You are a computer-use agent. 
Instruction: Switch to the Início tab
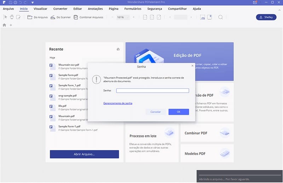pyautogui.click(x=24, y=8)
